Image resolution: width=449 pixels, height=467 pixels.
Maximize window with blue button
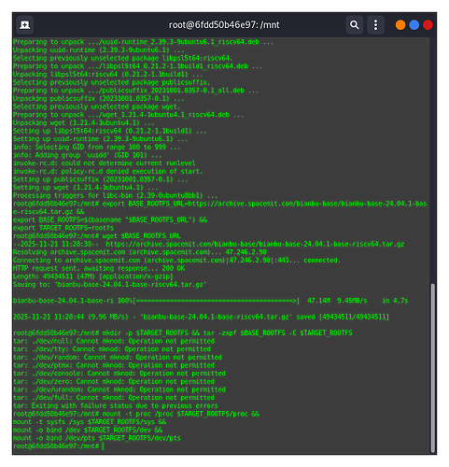(414, 25)
